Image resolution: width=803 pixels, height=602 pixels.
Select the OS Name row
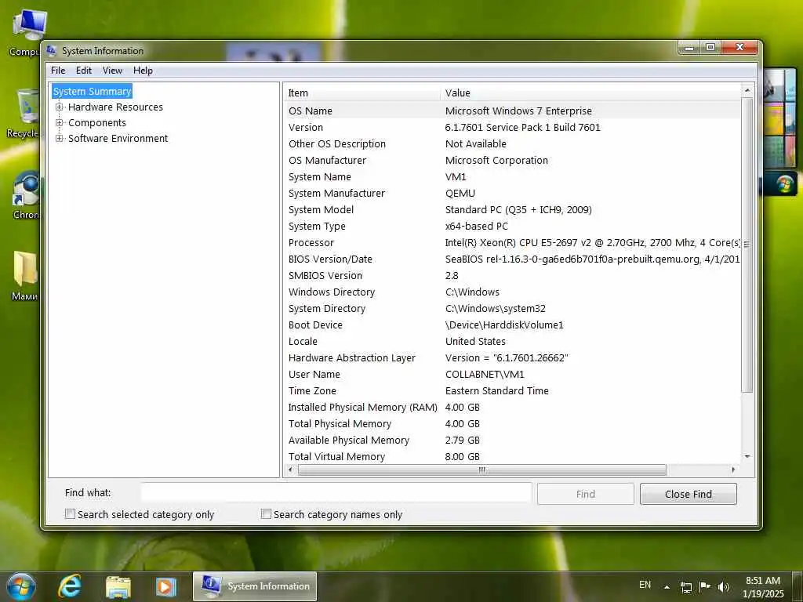512,111
